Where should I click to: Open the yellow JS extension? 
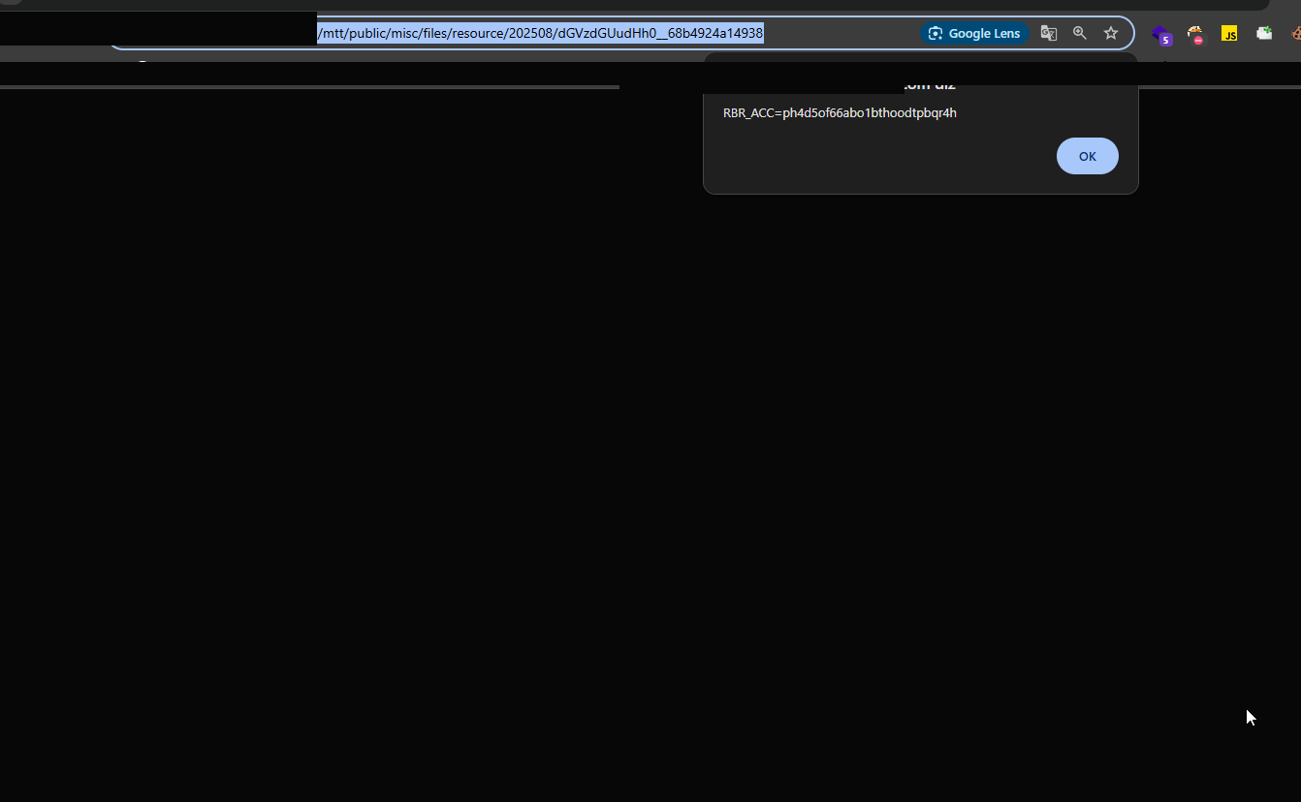(1229, 34)
